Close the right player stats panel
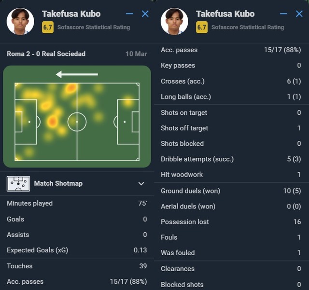Image resolution: width=309 pixels, height=290 pixels. coord(299,14)
